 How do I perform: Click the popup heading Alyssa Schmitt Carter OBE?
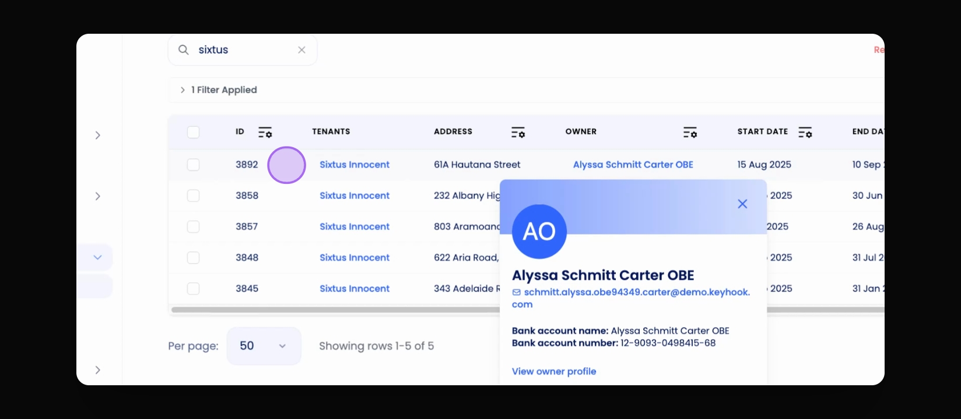coord(603,275)
